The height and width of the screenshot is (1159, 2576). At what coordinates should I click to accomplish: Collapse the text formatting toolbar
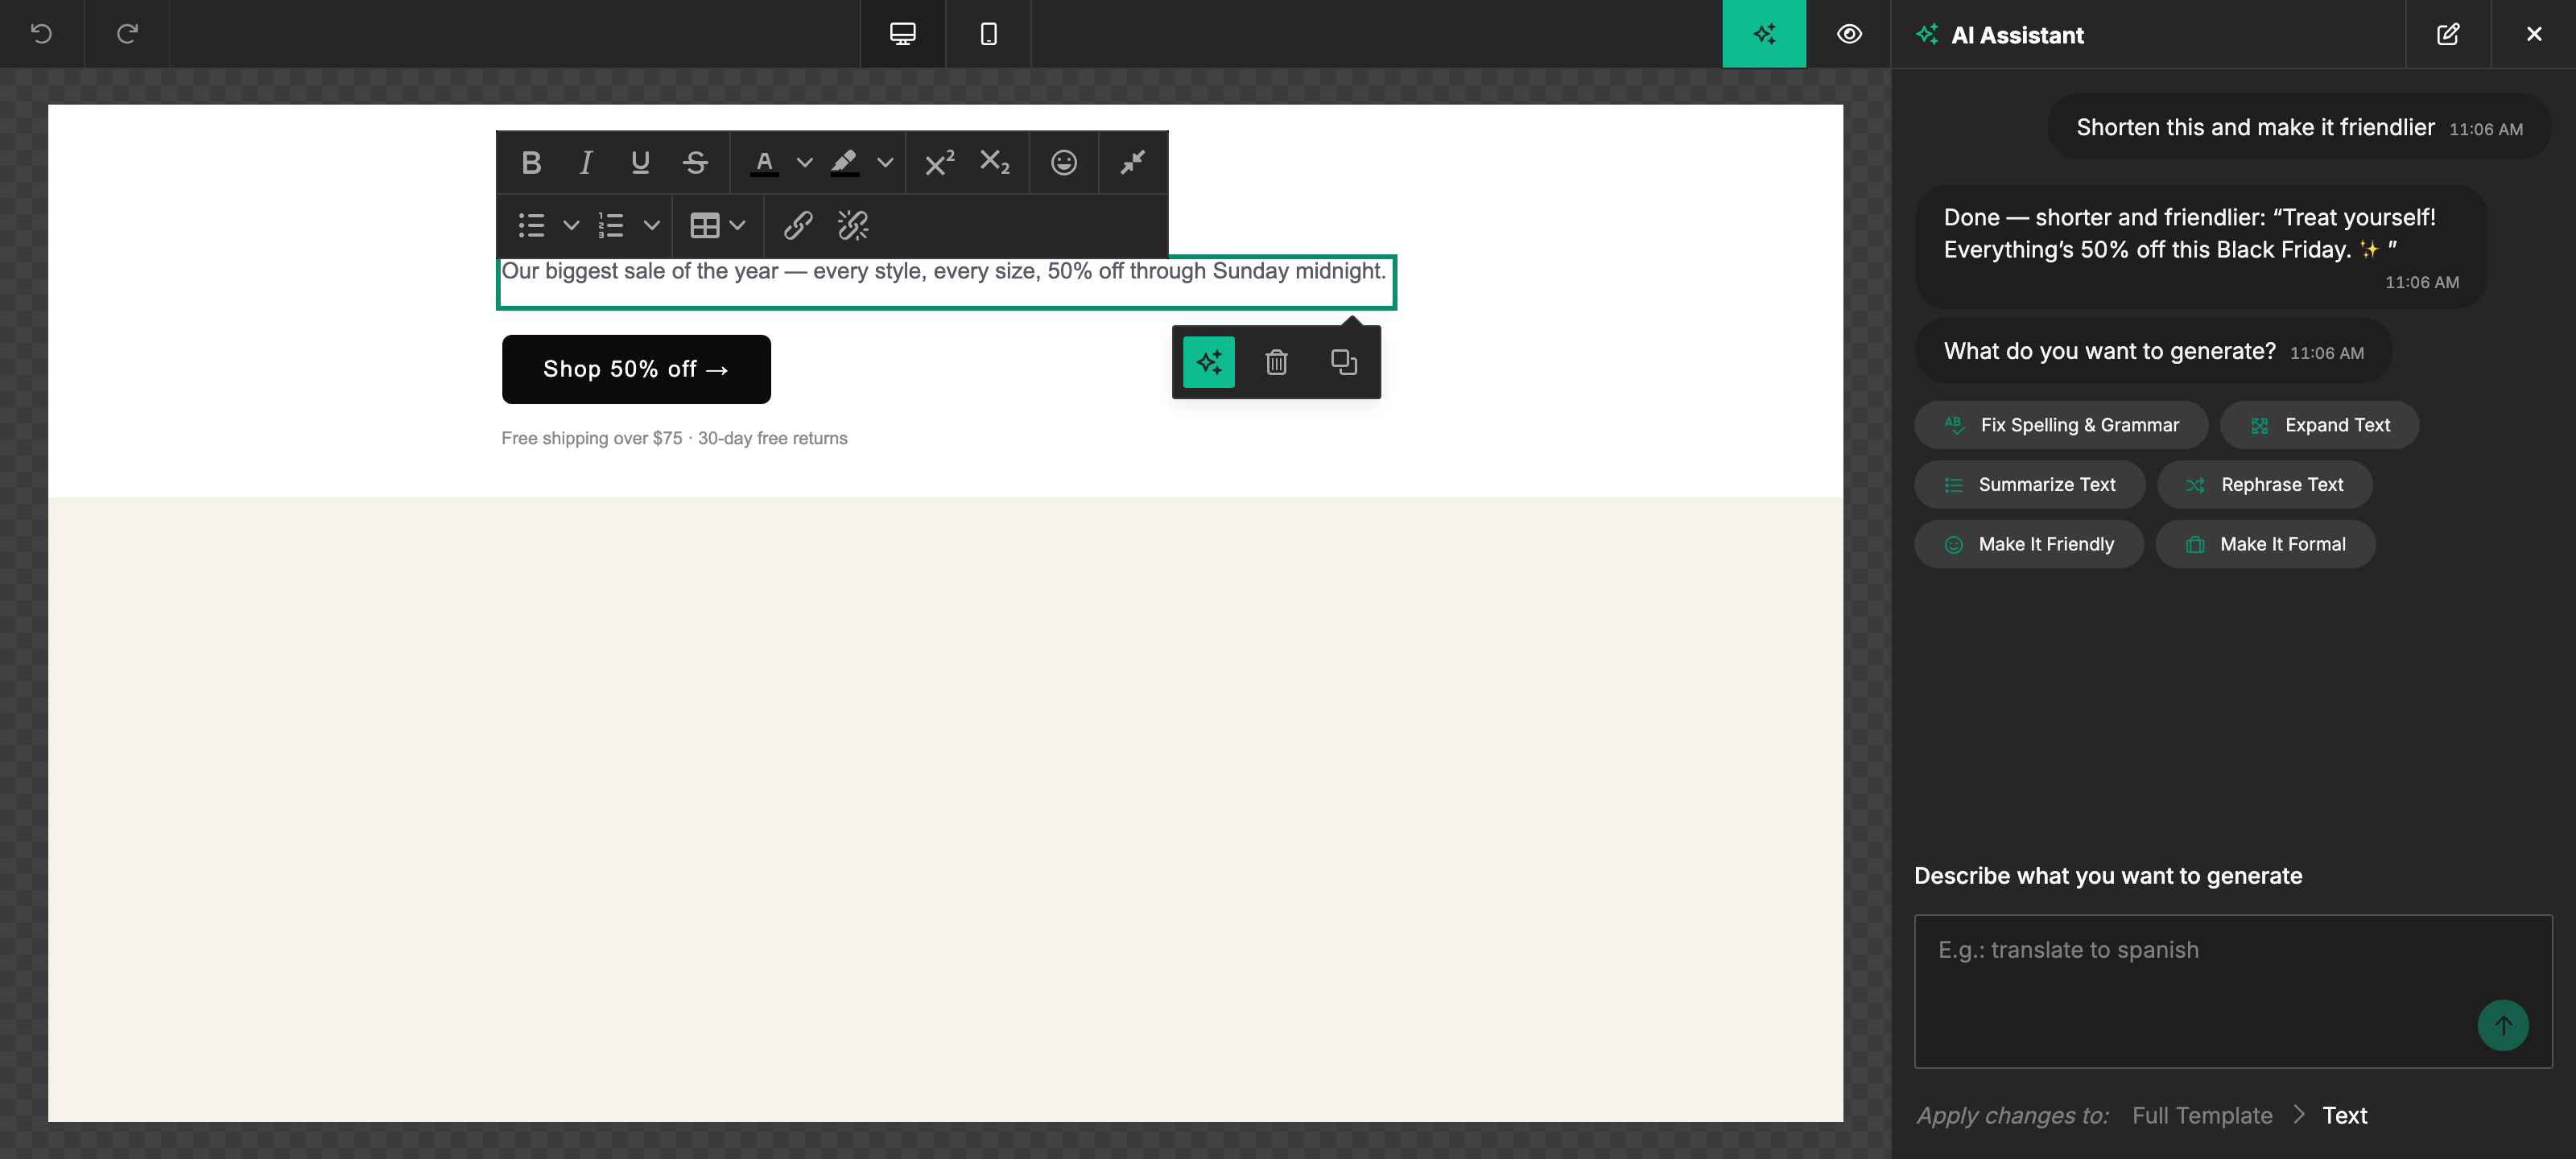tap(1133, 162)
